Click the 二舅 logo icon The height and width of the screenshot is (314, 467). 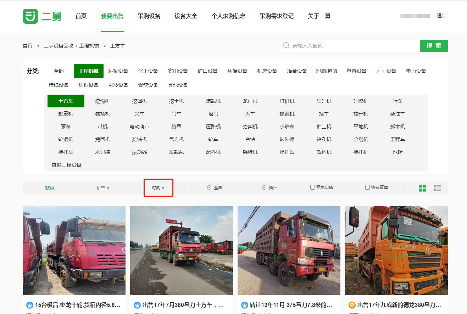[30, 16]
